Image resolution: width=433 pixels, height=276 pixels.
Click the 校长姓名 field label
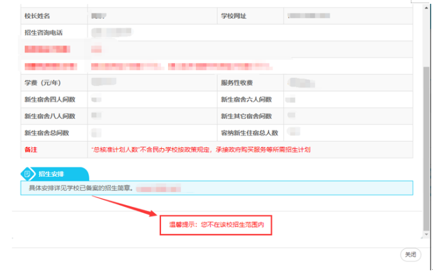click(37, 16)
